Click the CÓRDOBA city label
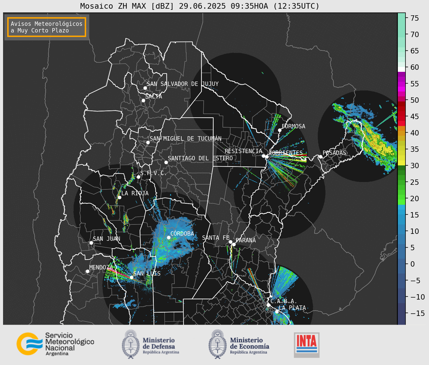Image resolution: width=429 pixels, height=365 pixels. pos(182,234)
